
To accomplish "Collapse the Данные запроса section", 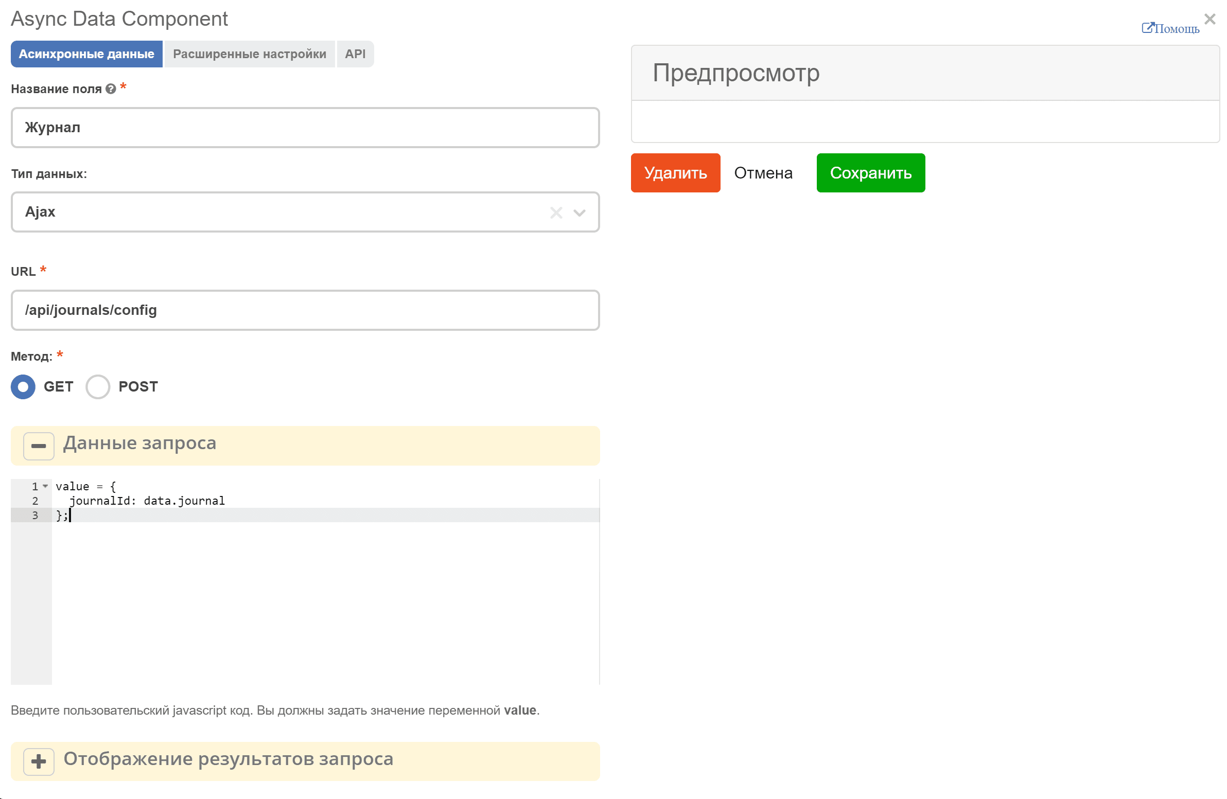I will pos(39,446).
